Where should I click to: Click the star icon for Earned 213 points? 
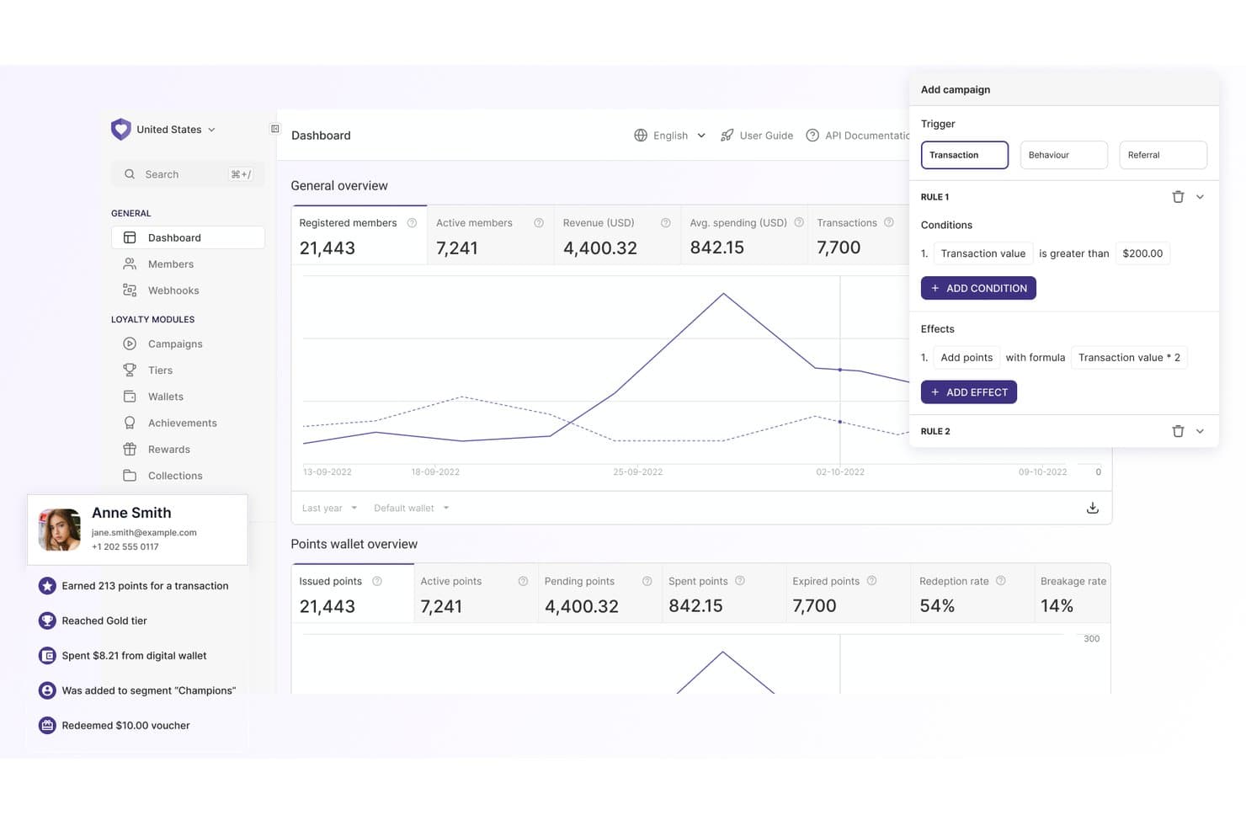(47, 586)
